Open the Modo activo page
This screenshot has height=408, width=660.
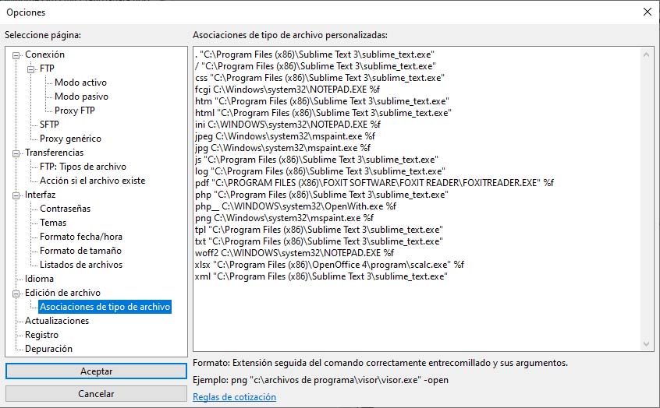click(80, 83)
